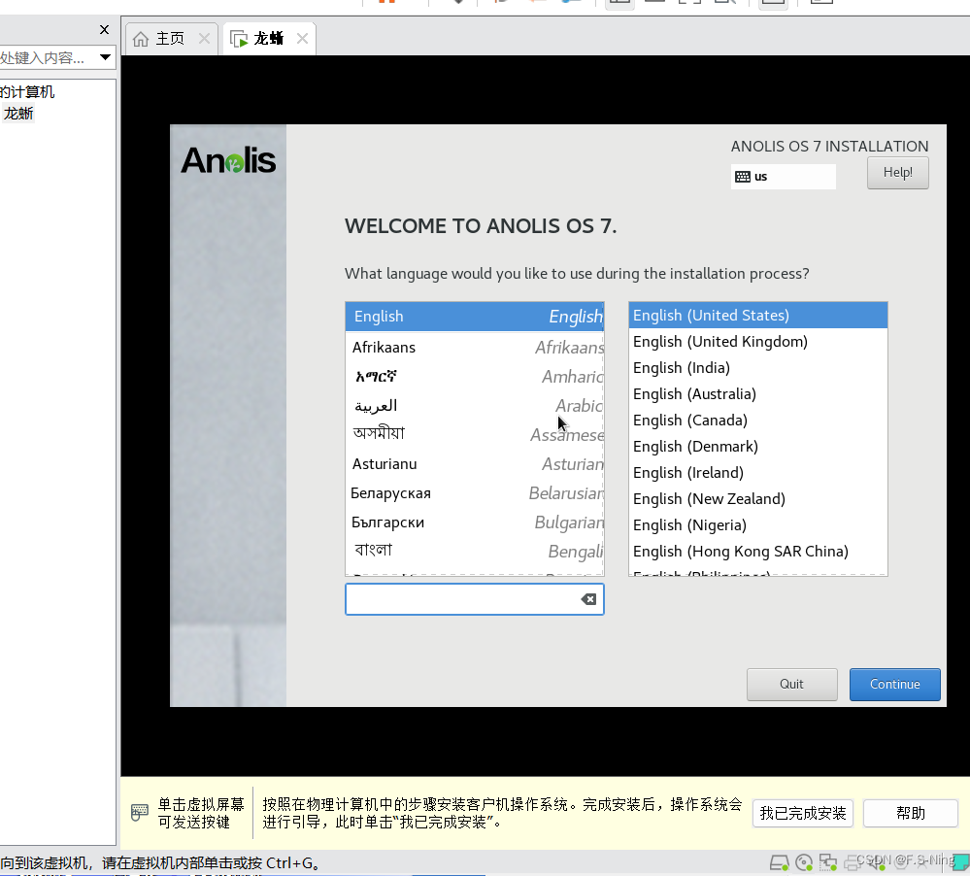Click the sound card status icon
Image resolution: width=970 pixels, height=876 pixels.
click(877, 861)
